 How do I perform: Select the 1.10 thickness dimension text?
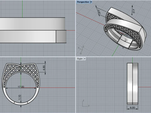(20, 97)
